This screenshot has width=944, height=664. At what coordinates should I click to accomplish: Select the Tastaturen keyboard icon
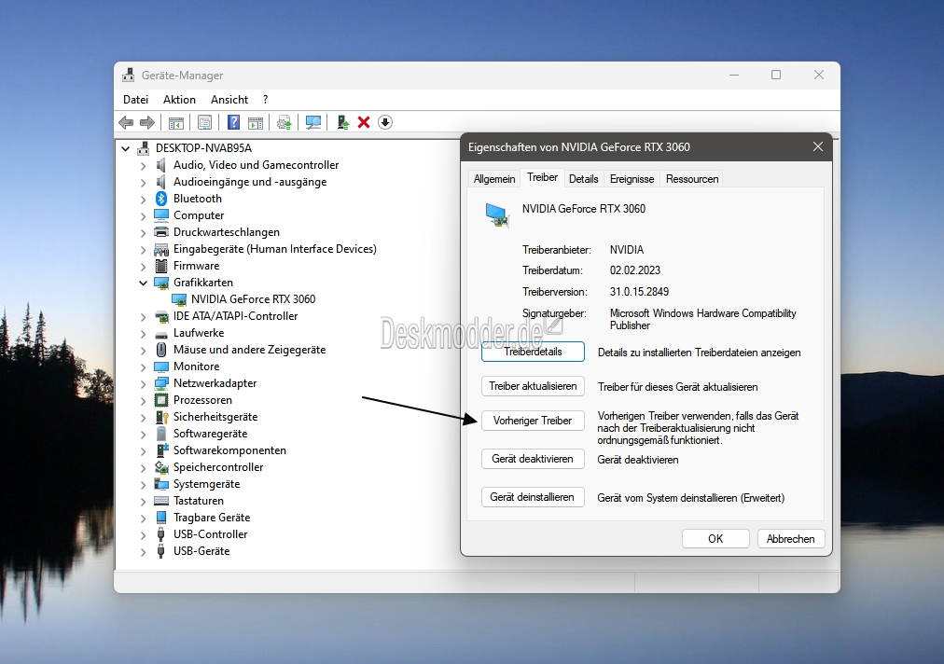pos(161,501)
